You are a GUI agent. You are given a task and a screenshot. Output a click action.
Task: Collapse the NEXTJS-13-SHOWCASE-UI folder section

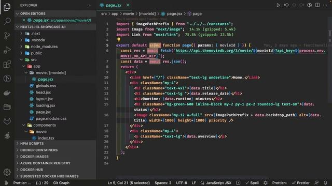56,27
